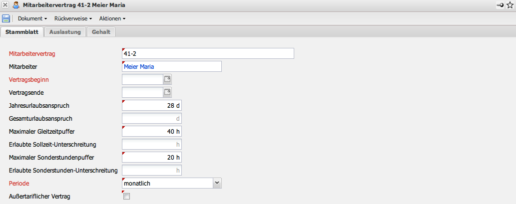
Task: Switch to the Gehalt tab
Action: [101, 32]
